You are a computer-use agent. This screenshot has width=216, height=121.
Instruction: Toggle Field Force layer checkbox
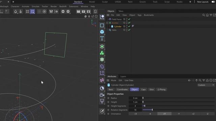pyautogui.click(x=124, y=19)
